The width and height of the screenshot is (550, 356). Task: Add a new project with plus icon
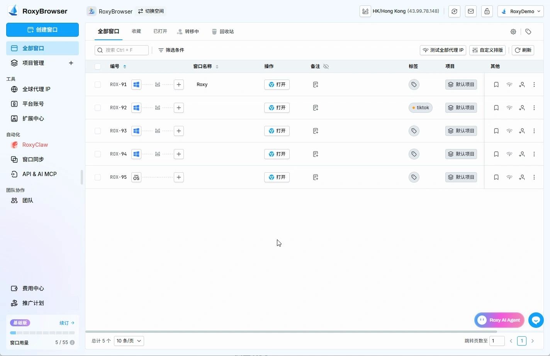point(71,63)
